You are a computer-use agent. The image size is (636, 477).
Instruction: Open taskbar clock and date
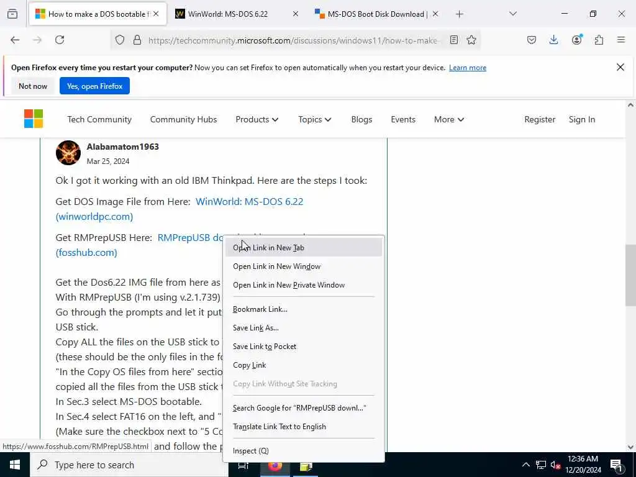point(583,465)
